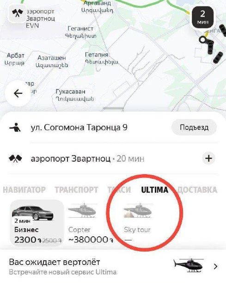Add a stop with the plus button

[x=208, y=158]
